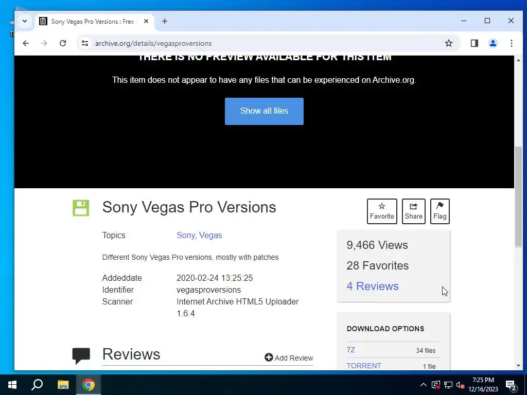Click the Reviews speech bubble icon
Viewport: 527px width, 395px height.
pos(81,356)
